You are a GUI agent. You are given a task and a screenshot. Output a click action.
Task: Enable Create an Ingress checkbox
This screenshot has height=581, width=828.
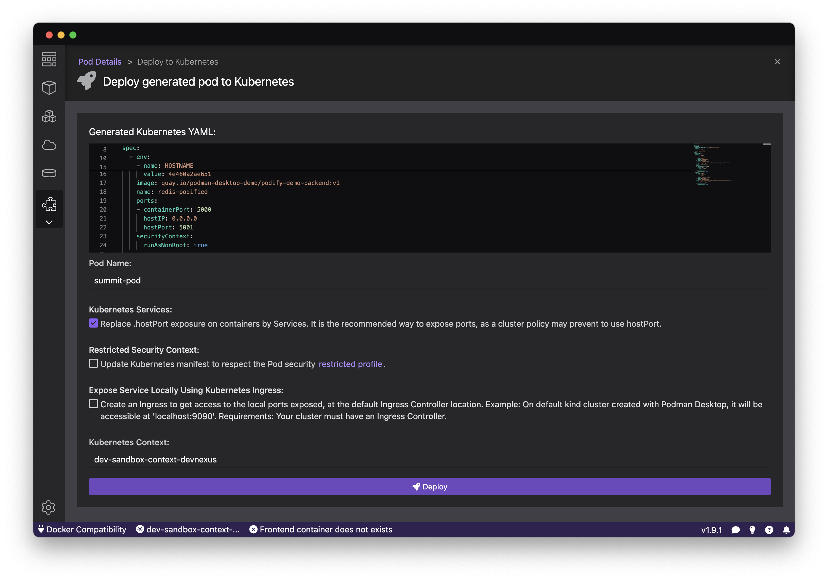tap(93, 403)
